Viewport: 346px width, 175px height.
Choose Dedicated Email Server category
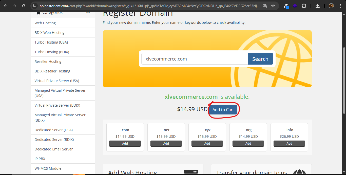point(53,149)
